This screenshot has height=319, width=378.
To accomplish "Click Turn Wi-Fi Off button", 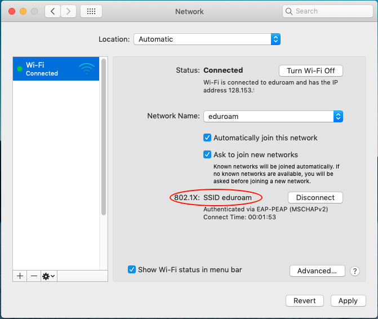I will pyautogui.click(x=310, y=70).
